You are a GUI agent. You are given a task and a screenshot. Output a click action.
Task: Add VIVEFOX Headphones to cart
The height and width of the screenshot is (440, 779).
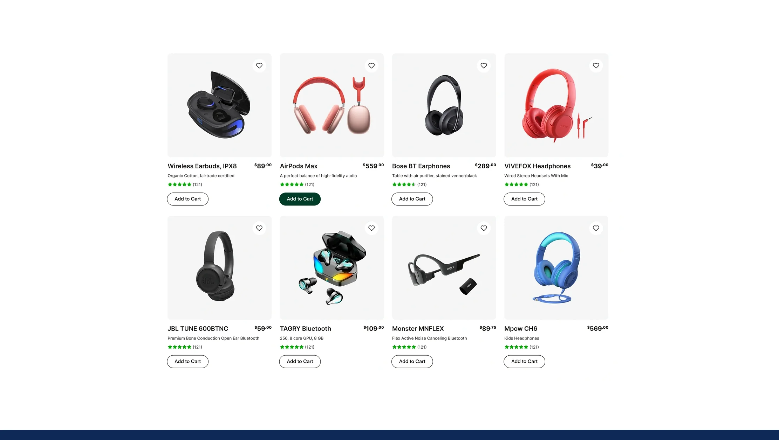tap(524, 199)
